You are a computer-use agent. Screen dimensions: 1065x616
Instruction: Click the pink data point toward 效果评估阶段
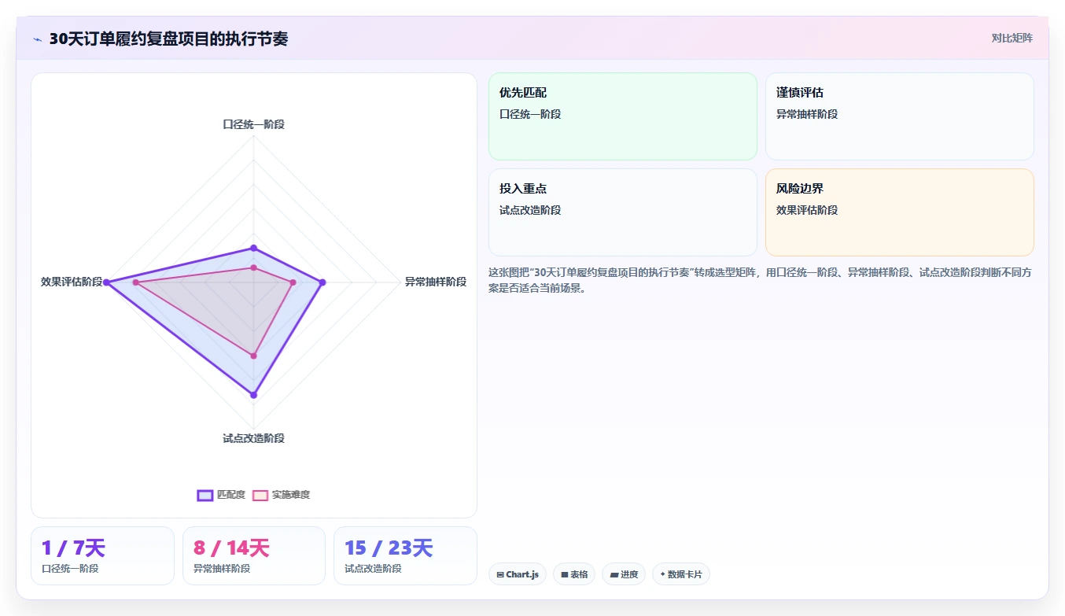135,282
